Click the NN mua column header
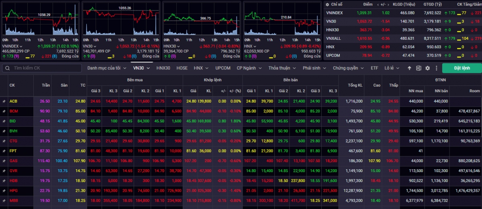This screenshot has height=209, width=482. (416, 91)
